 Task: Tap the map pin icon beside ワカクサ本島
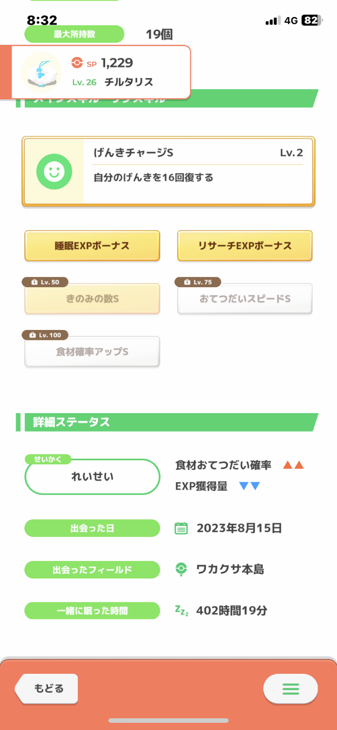coord(181,569)
